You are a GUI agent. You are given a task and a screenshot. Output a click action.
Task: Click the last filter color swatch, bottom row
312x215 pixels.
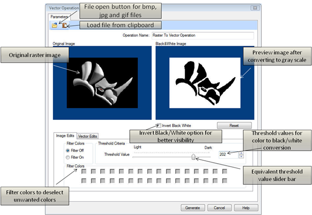[225, 181]
